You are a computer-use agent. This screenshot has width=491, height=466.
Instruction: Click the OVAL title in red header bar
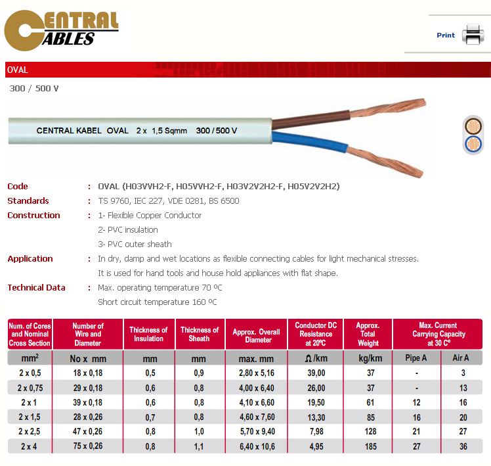click(x=17, y=70)
